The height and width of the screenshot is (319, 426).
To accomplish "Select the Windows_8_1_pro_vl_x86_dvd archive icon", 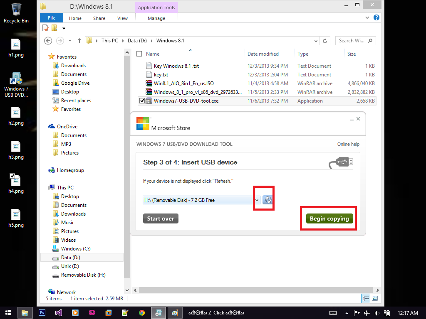I will pos(149,92).
